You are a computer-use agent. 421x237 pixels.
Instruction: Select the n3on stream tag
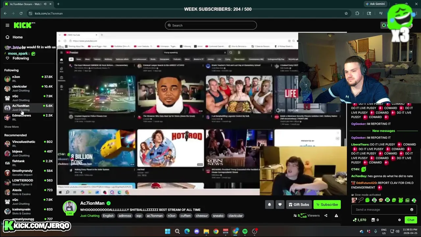click(x=171, y=216)
